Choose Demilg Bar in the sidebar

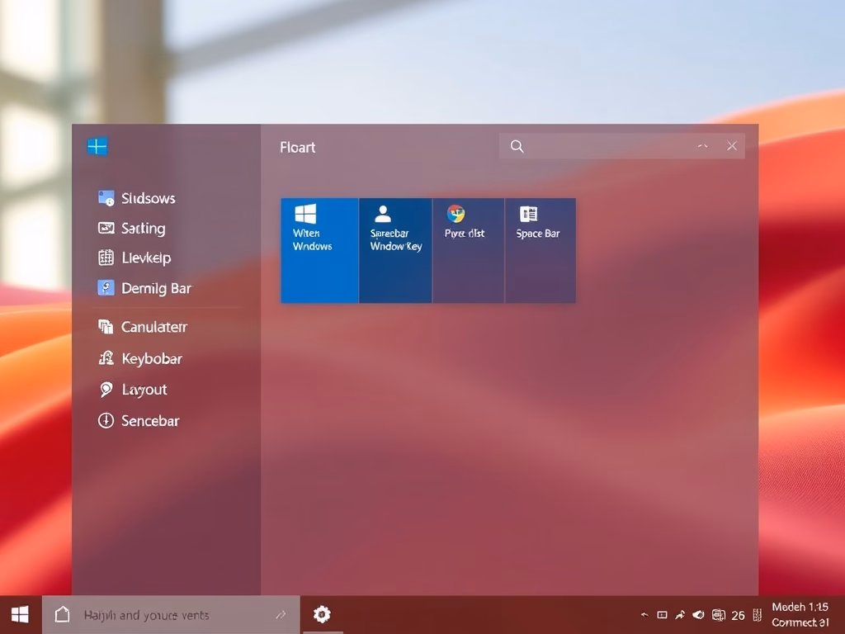[144, 288]
